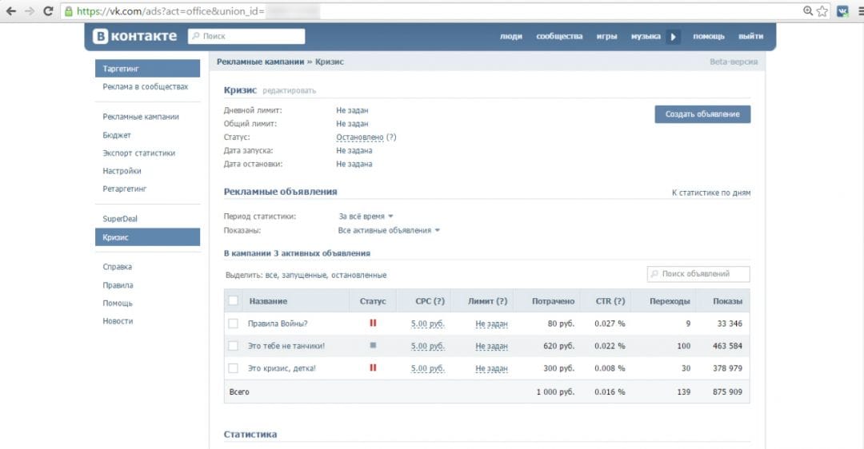Viewport: 864px width, 449px height.
Task: Click stopped status icon for Это тебе не танчики!
Action: coord(373,346)
